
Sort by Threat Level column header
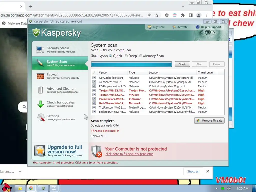point(207,72)
